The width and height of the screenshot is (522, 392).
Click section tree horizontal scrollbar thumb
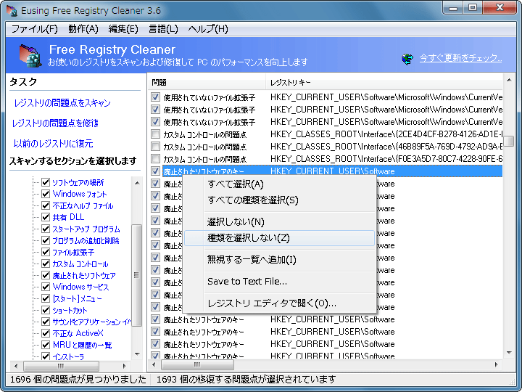click(61, 366)
